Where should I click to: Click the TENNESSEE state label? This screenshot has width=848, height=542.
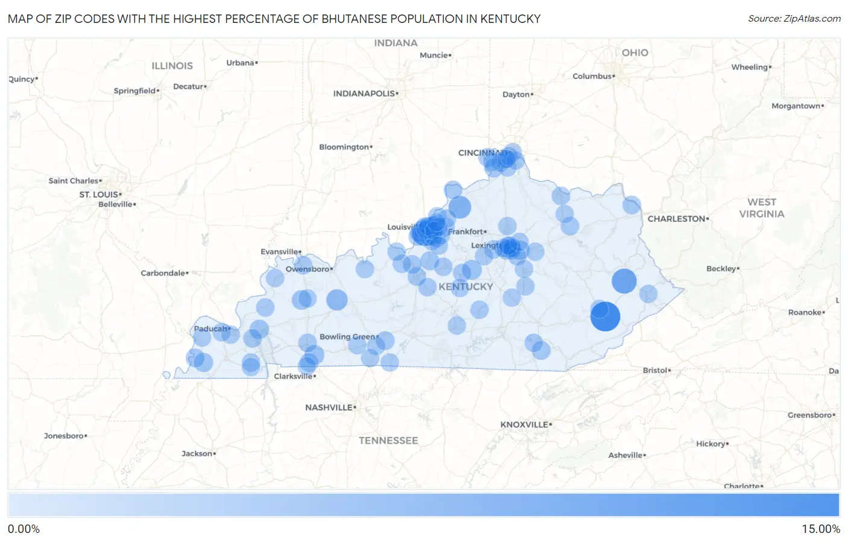(x=388, y=441)
